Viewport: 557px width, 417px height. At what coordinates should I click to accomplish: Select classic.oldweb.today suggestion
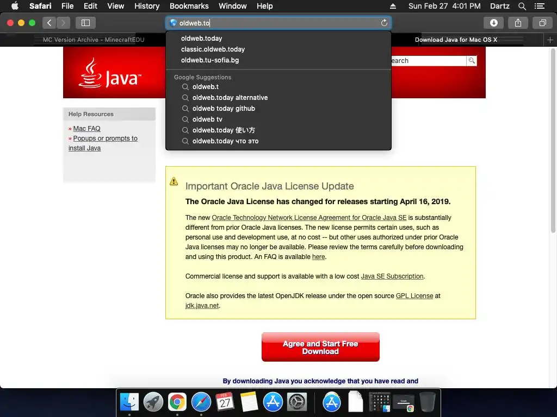(278, 49)
